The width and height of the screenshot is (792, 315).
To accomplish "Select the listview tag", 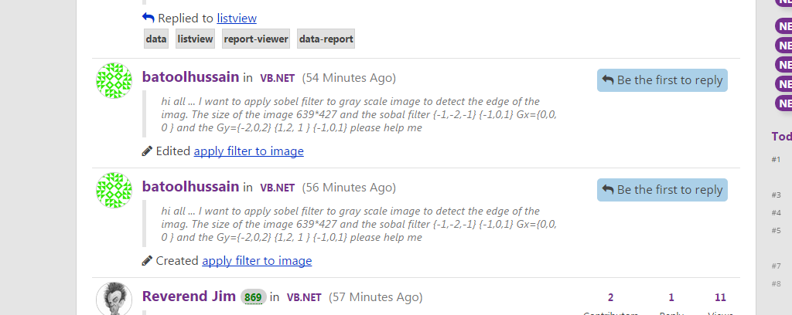I will coord(196,39).
